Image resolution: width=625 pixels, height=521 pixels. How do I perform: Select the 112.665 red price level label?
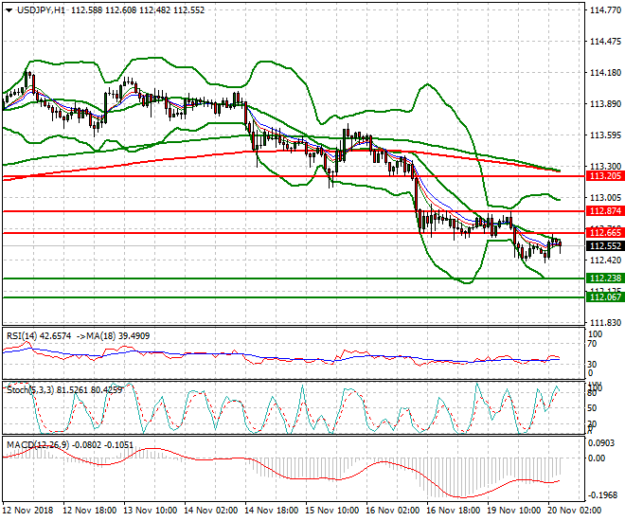(605, 233)
